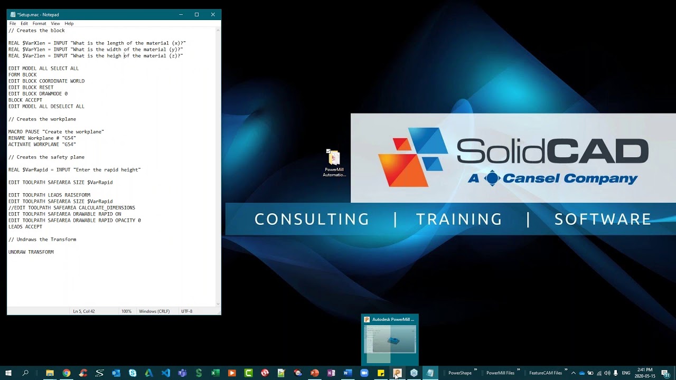Viewport: 676px width, 380px height.
Task: Select the Autodesk PowerMill preview thumbnail
Action: 390,339
